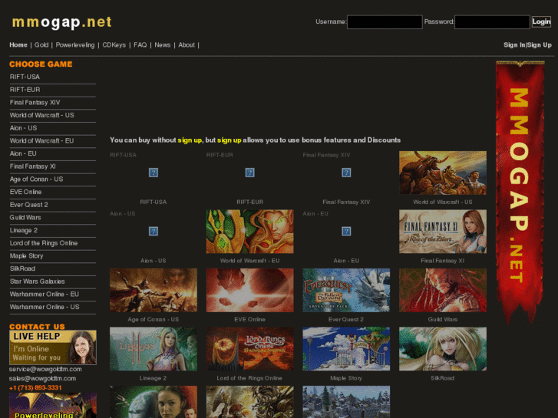Select the Lord of the Rings Online image
The width and height of the screenshot is (558, 418).
(249, 349)
